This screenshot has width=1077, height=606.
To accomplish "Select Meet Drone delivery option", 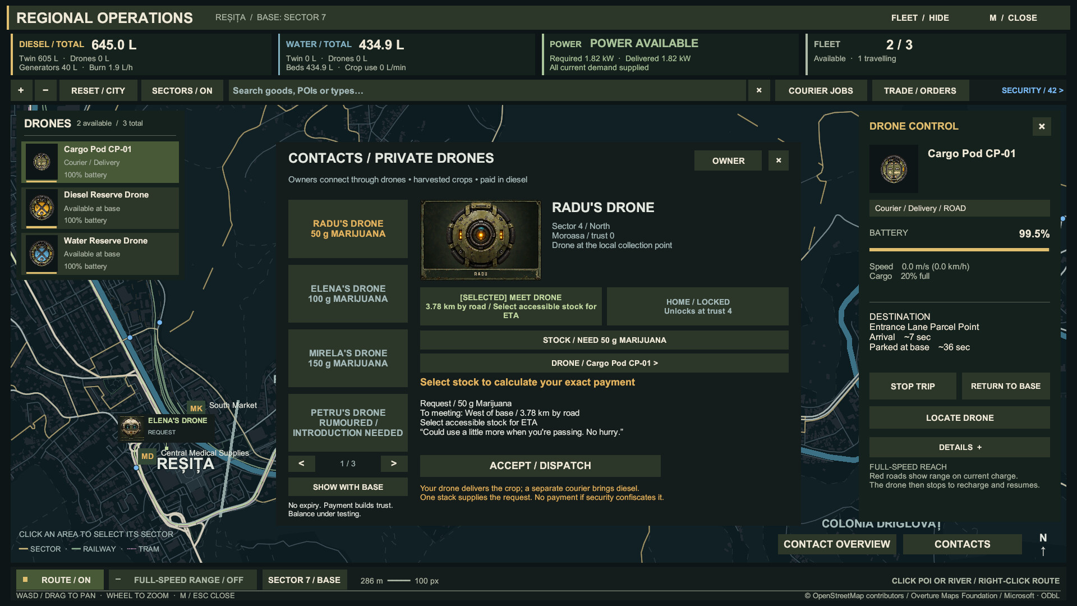I will point(511,306).
